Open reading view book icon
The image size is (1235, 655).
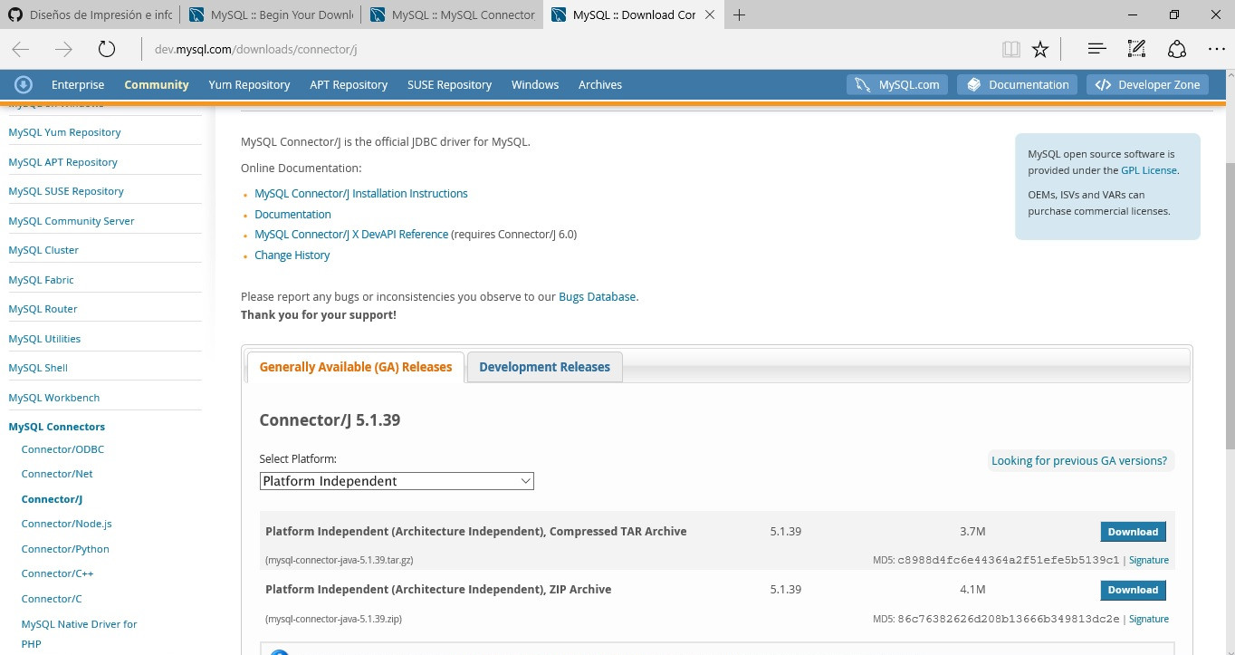[1011, 49]
